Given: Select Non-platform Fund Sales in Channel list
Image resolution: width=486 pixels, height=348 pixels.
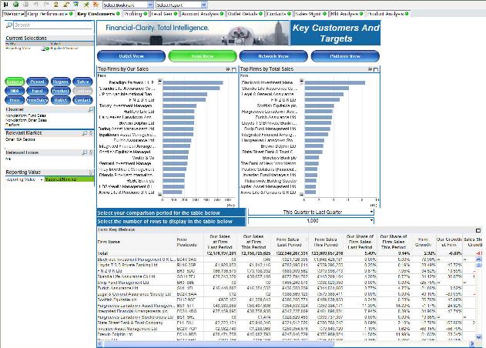Looking at the screenshot, I should [26, 115].
